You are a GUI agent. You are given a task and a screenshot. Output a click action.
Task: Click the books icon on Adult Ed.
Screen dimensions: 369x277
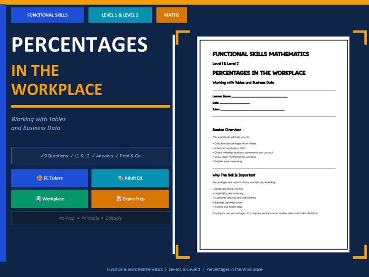[x=120, y=178]
